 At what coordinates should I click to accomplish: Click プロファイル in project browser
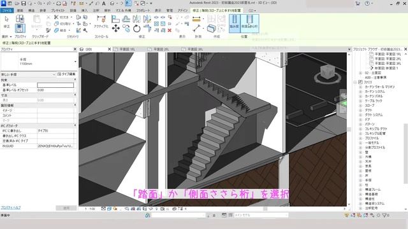[372, 138]
